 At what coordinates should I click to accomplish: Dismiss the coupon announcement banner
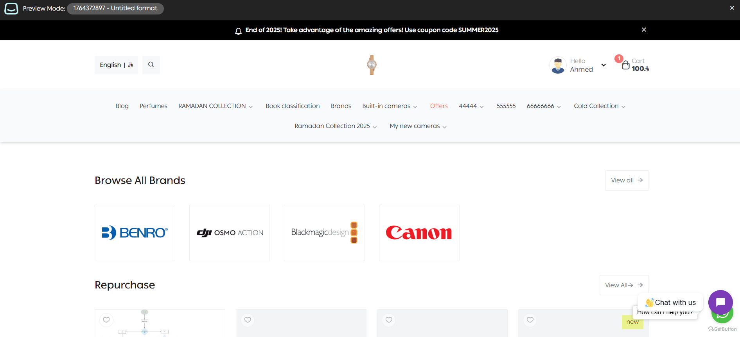644,30
